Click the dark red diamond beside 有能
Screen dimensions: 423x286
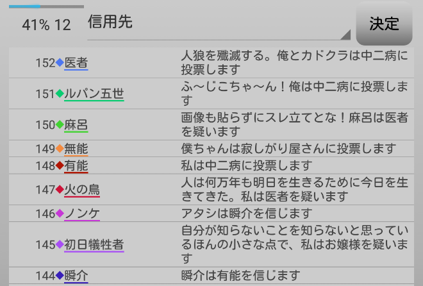tap(60, 165)
